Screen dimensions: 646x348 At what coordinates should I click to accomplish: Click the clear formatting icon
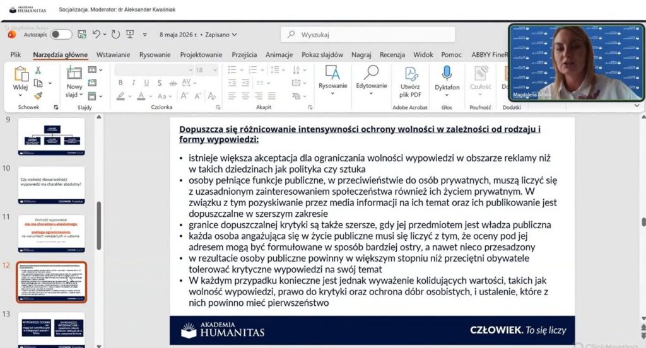pos(212,96)
